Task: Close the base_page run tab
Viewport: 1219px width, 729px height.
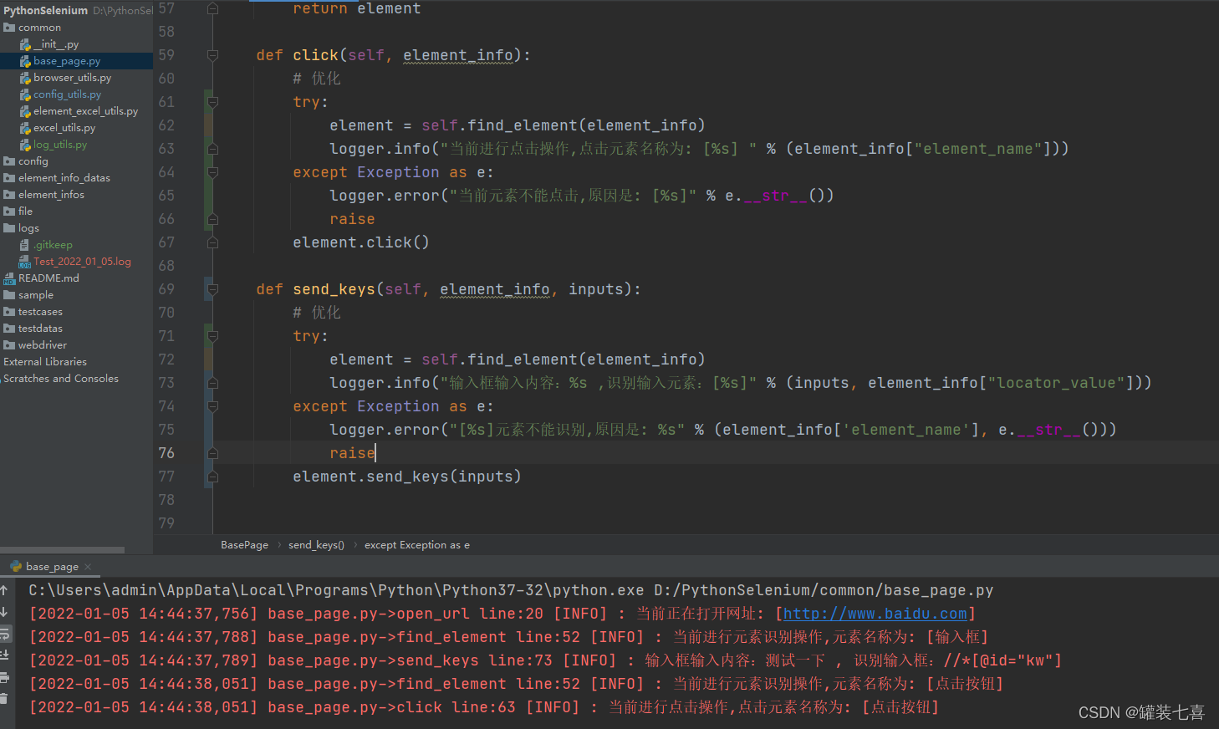Action: [x=88, y=567]
